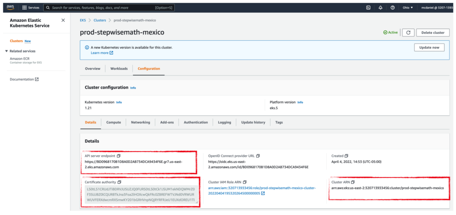Click Info link beside Kubernetes version
This screenshot has width=456, height=215.
click(119, 103)
